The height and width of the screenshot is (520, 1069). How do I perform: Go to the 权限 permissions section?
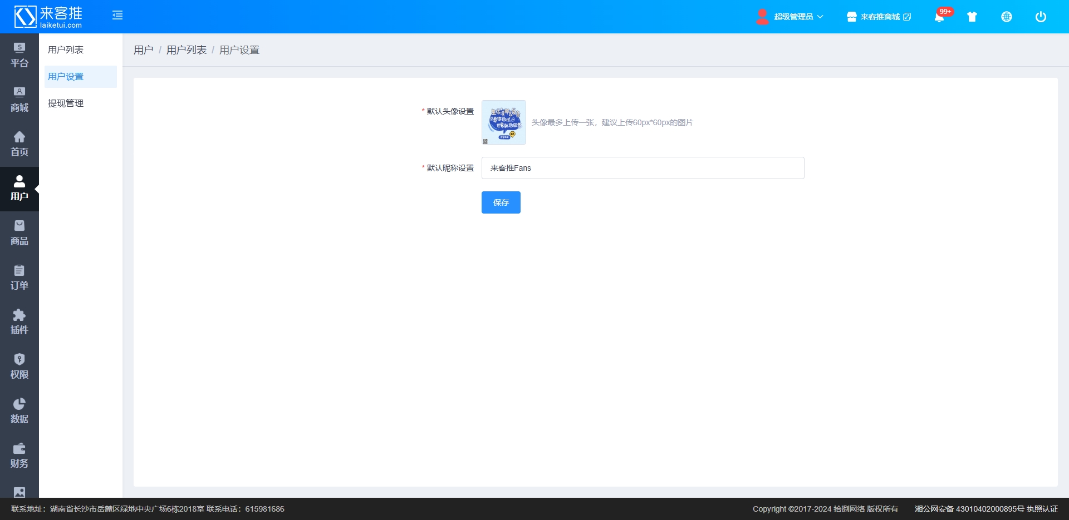(19, 367)
